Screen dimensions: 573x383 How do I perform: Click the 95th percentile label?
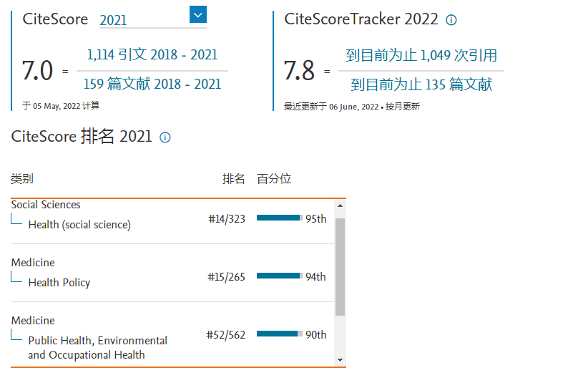pos(316,219)
